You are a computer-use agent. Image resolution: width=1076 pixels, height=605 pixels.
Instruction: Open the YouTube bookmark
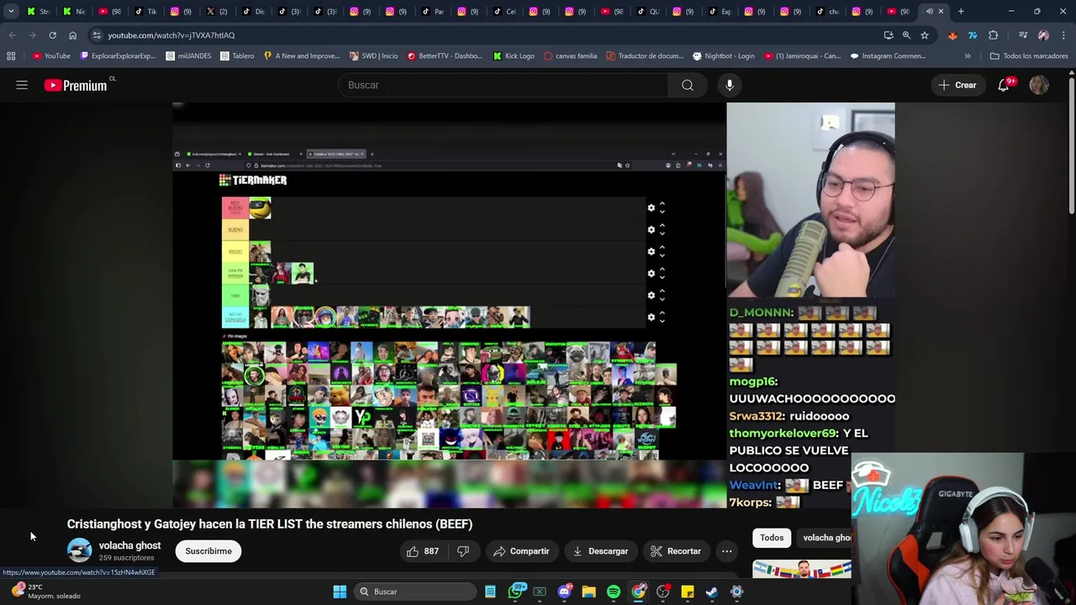point(51,56)
